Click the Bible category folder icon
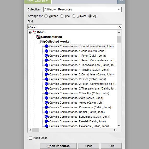 (34, 32)
